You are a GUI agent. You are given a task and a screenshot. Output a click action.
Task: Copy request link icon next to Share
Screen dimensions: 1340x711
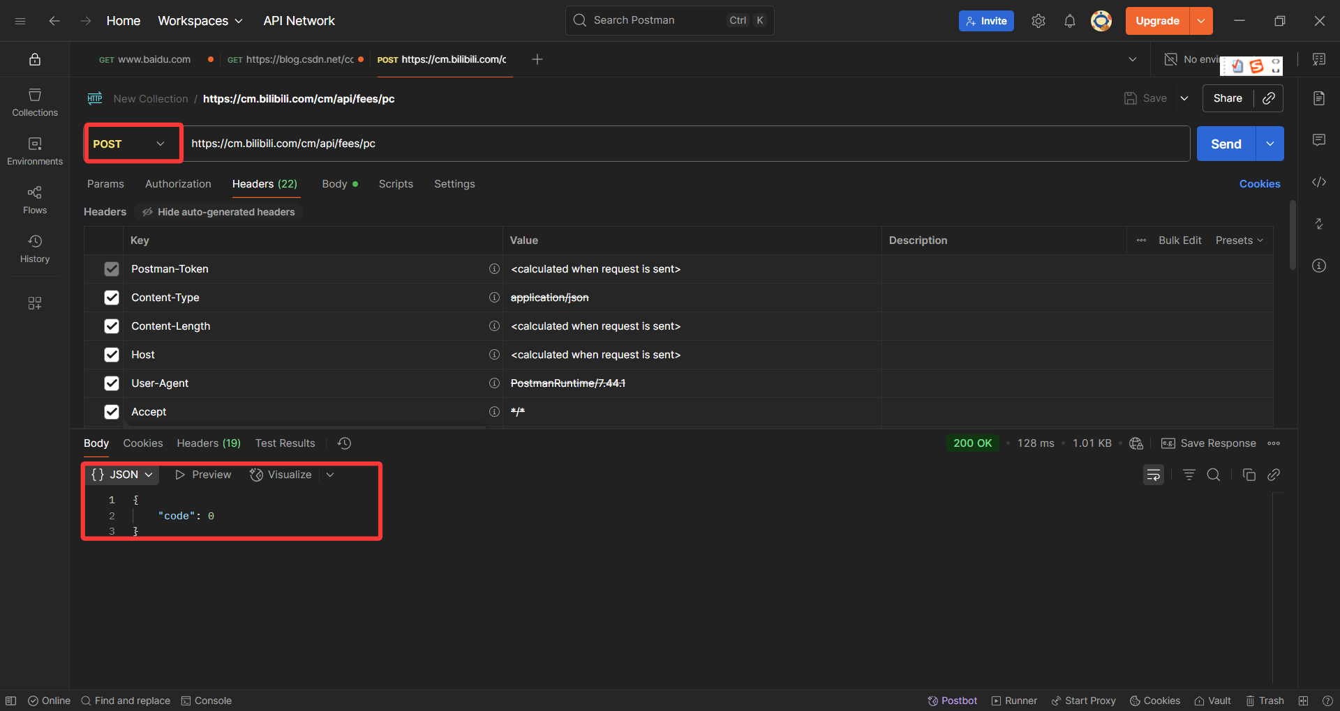pos(1269,98)
